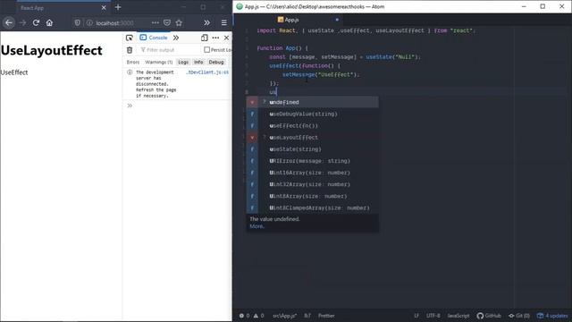Change JavaScript grammar selector
This screenshot has width=572, height=322.
pos(458,316)
